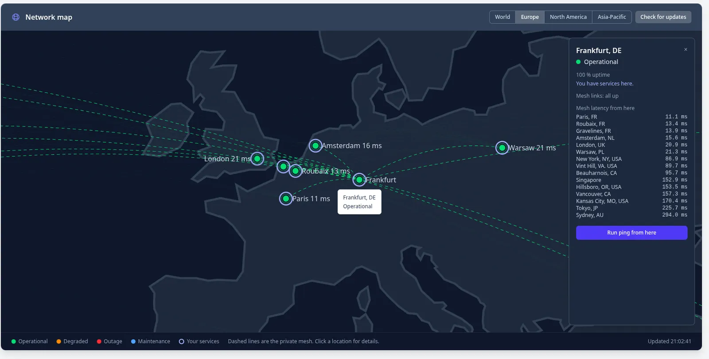Click the Kansas City, MO, USA row

[631, 201]
